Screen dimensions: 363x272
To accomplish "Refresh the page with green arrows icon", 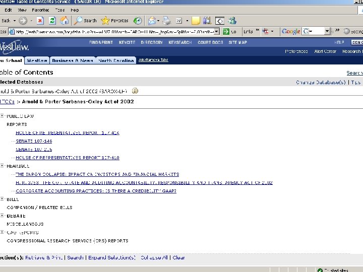I will coord(52,21).
